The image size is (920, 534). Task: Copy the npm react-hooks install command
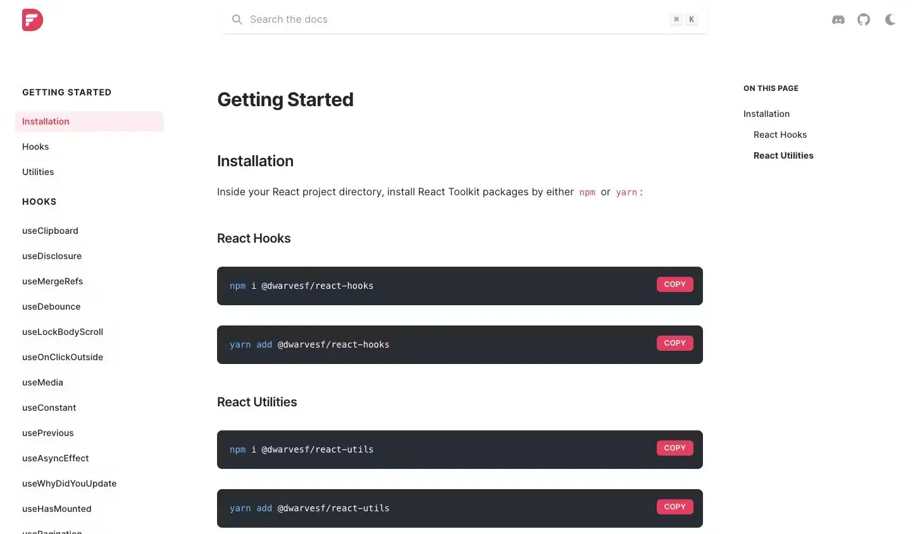click(x=675, y=284)
